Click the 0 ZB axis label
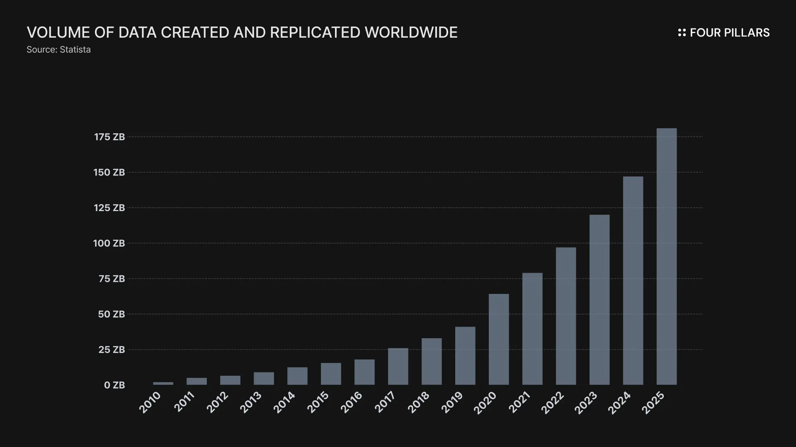The width and height of the screenshot is (796, 447). [114, 385]
